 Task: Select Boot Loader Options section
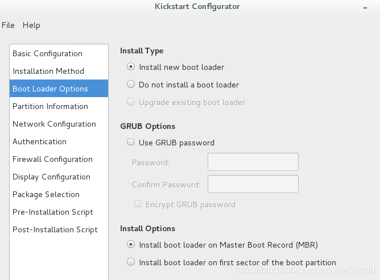pos(59,89)
